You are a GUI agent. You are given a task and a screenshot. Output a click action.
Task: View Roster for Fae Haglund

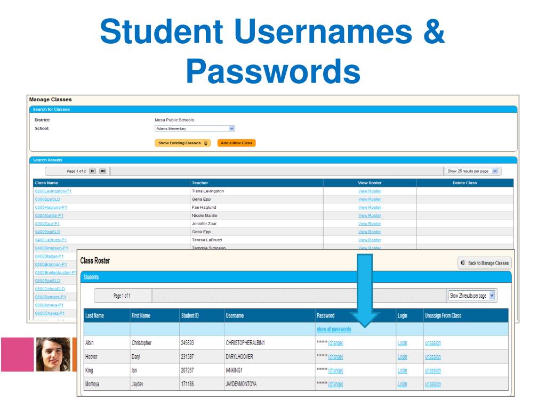[370, 207]
